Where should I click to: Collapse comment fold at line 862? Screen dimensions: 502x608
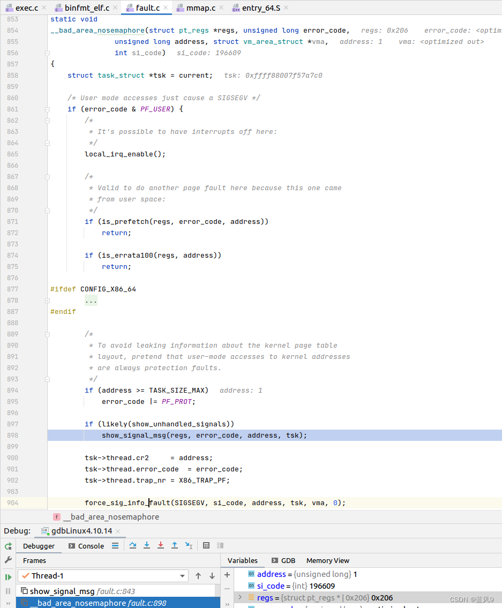(47, 121)
